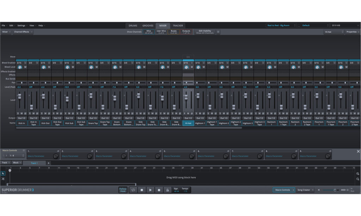Image resolution: width=361 pixels, height=216 pixels.
Task: Mute the Hightom 1 channel
Action: tap(200, 114)
